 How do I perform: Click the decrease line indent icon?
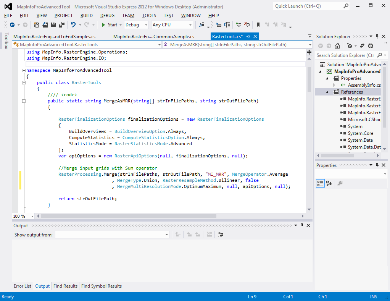[x=219, y=25]
